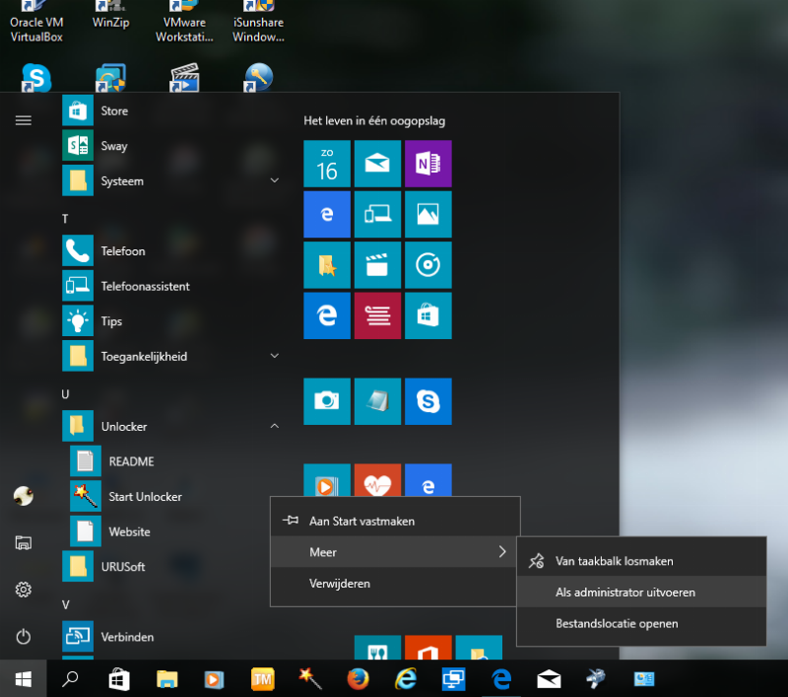
Task: Expand the Systeem folder
Action: coord(274,181)
